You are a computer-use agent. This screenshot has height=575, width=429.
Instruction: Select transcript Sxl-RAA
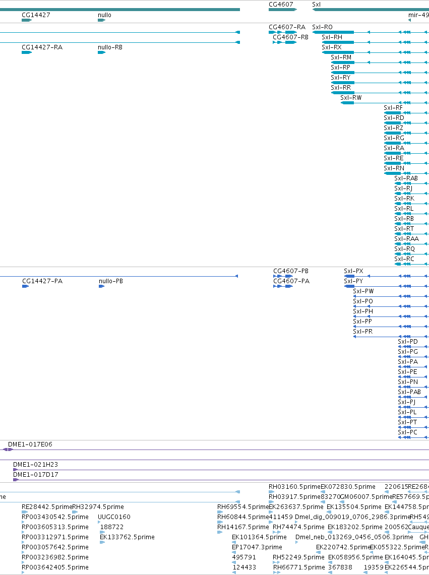tap(406, 239)
